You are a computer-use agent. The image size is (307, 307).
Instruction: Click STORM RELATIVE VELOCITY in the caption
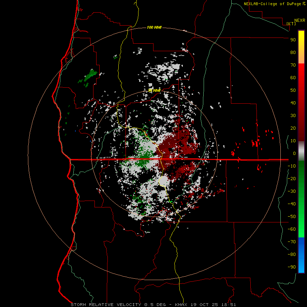pos(106,305)
